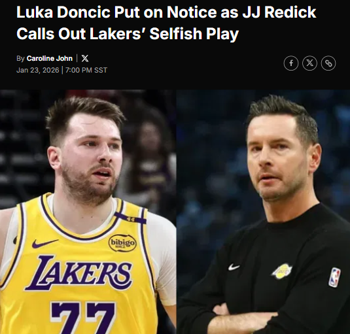Click the bibigo sponsor patch on the jersey
The height and width of the screenshot is (334, 350).
pos(122,242)
